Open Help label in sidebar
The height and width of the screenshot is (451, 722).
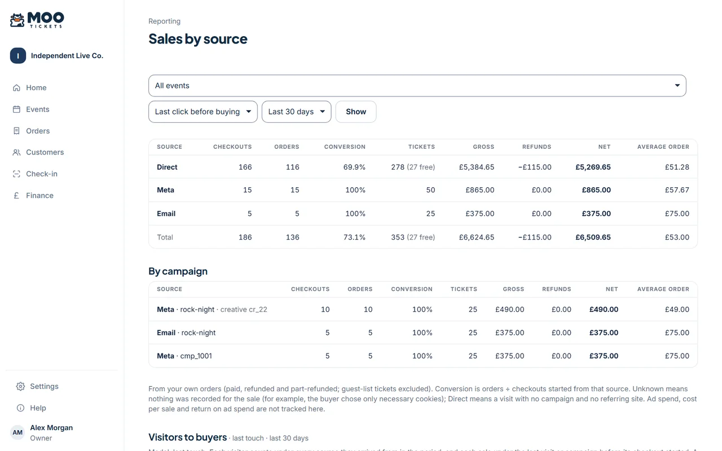pos(38,408)
